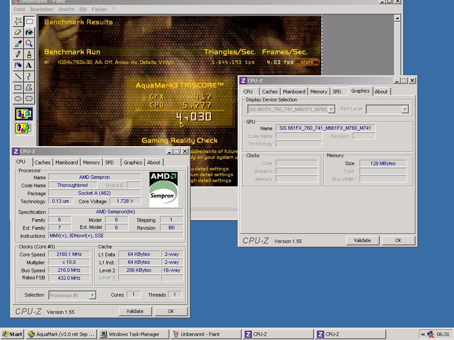Open the Windows Start menu
Screen dimensions: 454x340
pos(12,334)
